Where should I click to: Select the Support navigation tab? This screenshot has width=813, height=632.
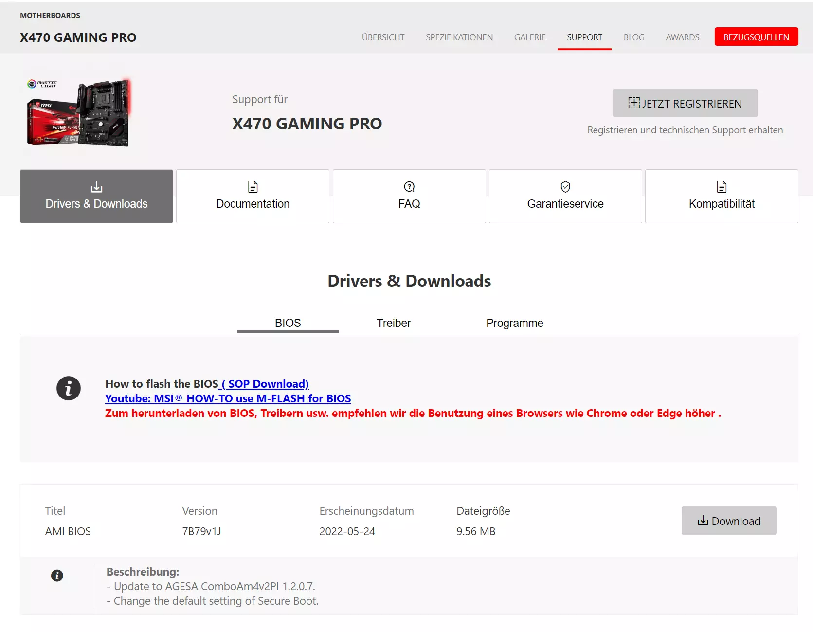click(x=584, y=37)
